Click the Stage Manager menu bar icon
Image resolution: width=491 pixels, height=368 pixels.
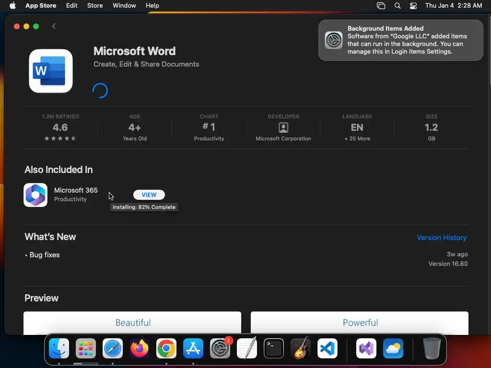point(381,6)
